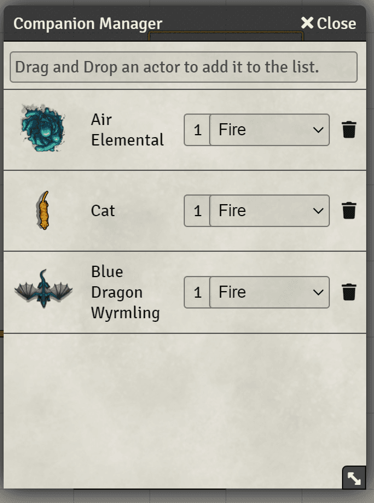The image size is (374, 503).
Task: Focus the quantity field for Blue Dragon Wyrmling
Action: click(197, 292)
